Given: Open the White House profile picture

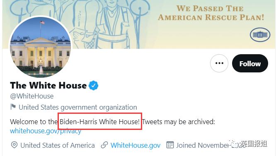Looking at the screenshot, I should [41, 47].
